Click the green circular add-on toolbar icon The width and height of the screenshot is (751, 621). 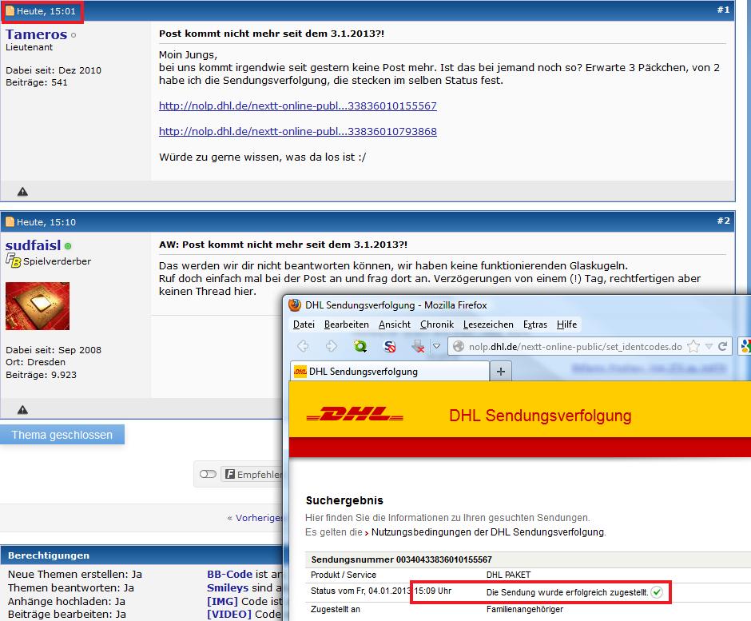(360, 346)
